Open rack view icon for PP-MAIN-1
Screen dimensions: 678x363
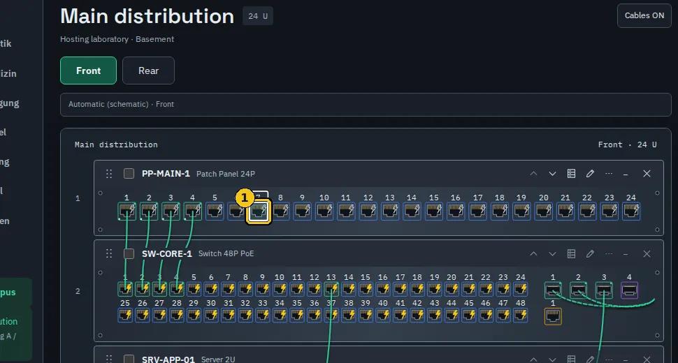(x=571, y=174)
